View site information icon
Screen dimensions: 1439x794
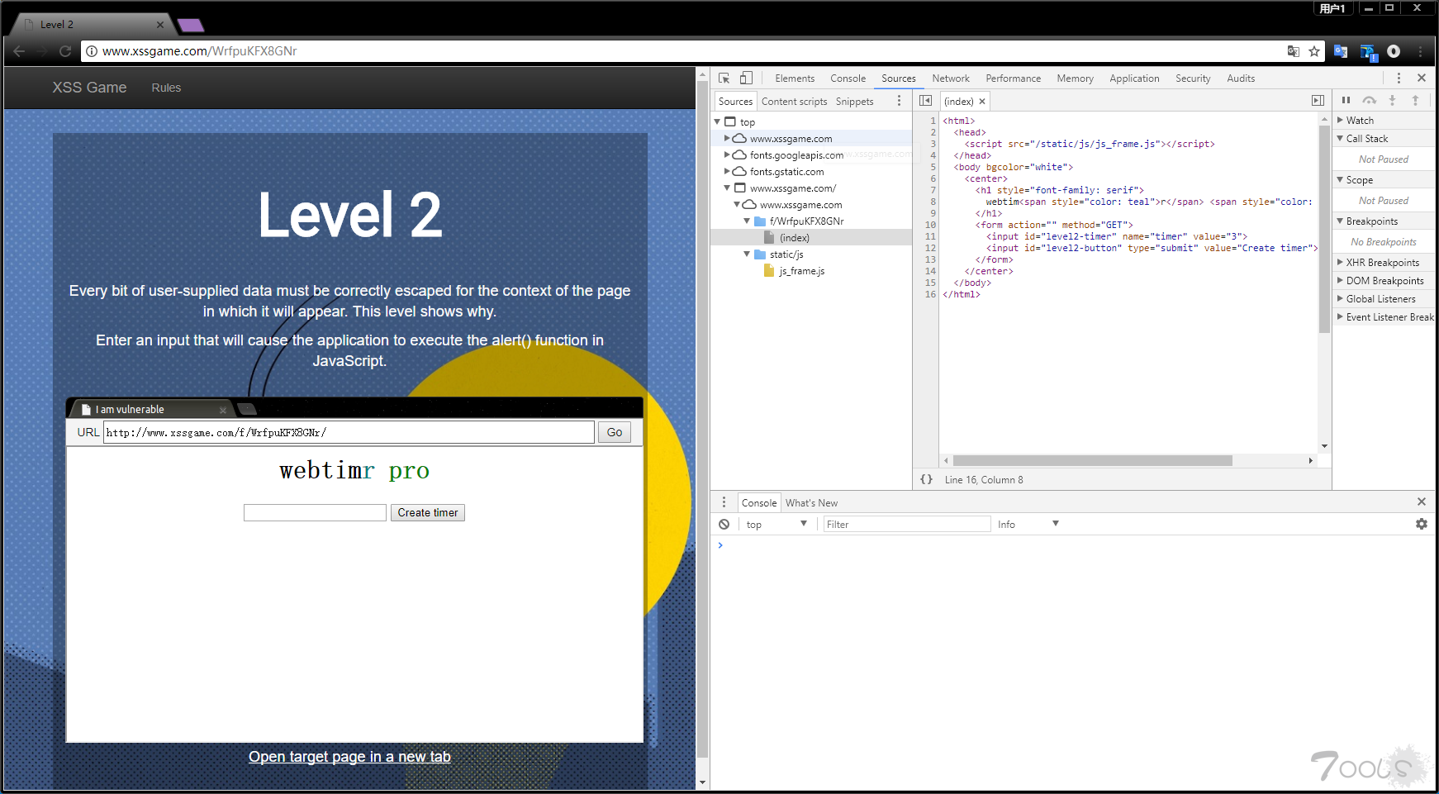pos(92,51)
